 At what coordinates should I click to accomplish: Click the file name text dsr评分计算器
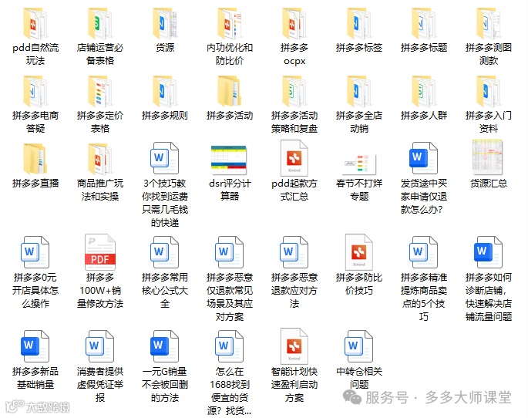click(x=230, y=190)
